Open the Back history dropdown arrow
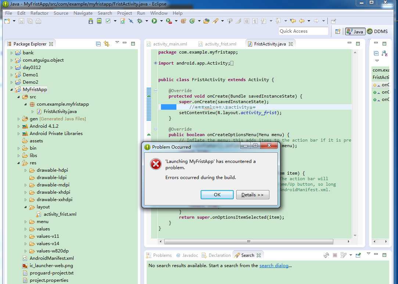The image size is (398, 284). tap(309, 21)
